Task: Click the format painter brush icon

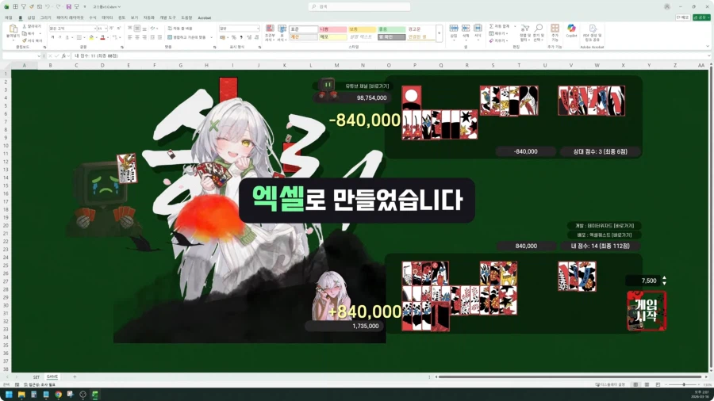Action: click(25, 40)
